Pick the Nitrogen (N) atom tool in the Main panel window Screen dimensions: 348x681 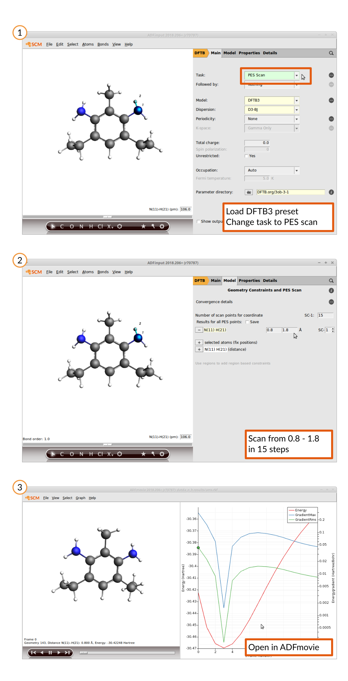coord(81,226)
